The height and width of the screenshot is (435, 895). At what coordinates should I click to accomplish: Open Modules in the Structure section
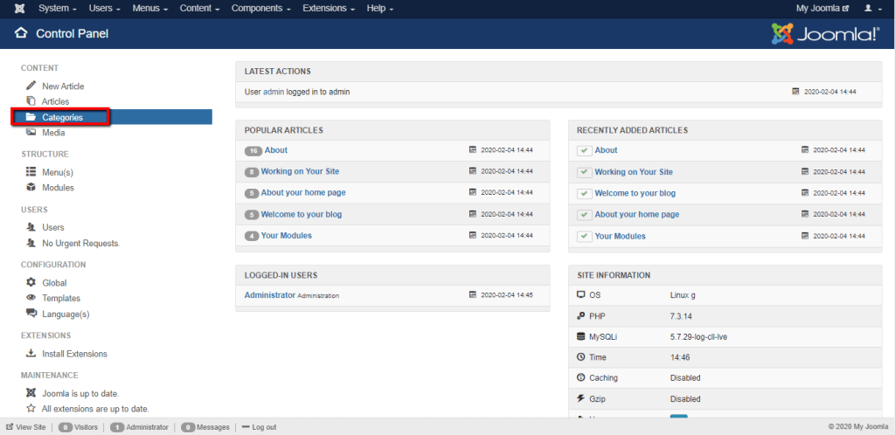point(59,188)
